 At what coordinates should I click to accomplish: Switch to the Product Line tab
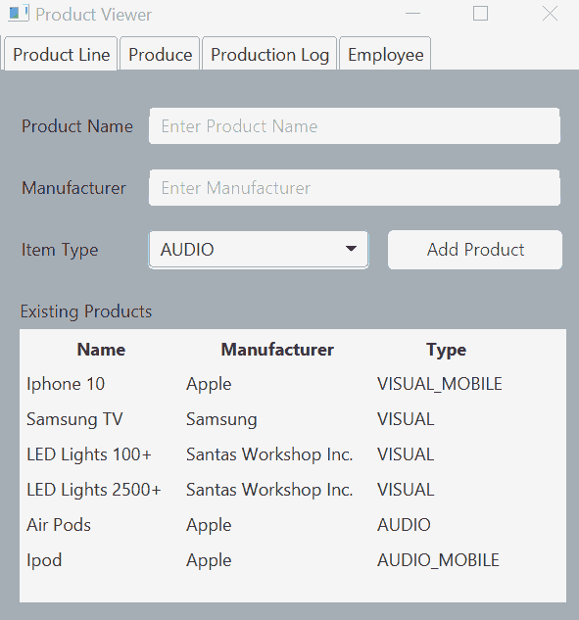click(61, 54)
